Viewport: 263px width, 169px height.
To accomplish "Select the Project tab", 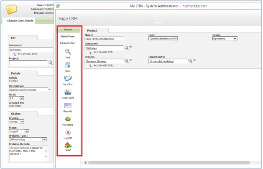I will coord(92,30).
